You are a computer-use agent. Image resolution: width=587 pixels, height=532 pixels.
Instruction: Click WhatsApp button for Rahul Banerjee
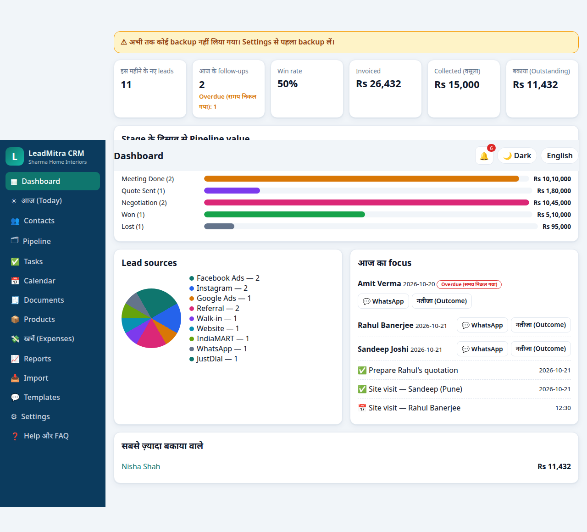point(482,325)
